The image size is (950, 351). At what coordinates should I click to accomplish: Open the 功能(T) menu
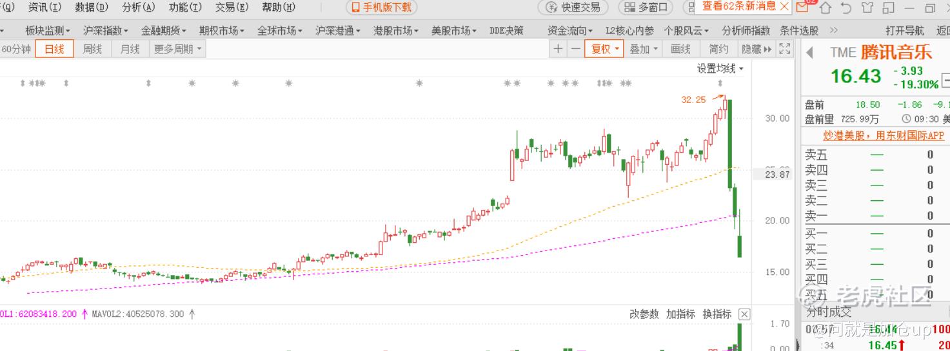(185, 7)
